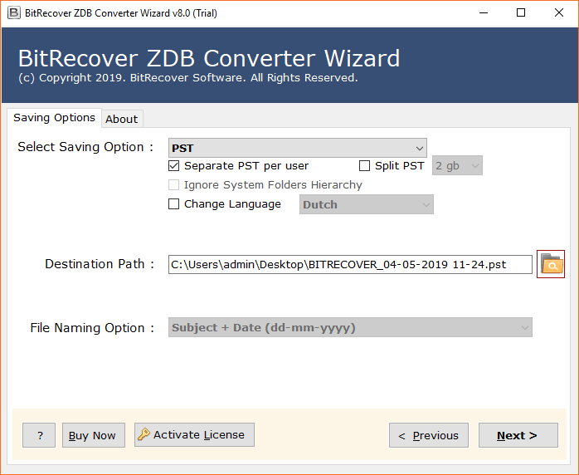Open the Activate License dialog
Screen dimensions: 579x475
tap(194, 434)
